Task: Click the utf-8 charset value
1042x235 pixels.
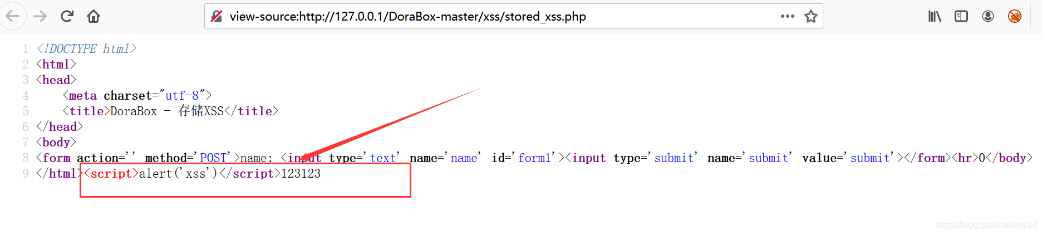Action: click(x=182, y=96)
